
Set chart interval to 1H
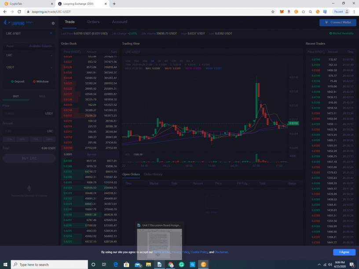(x=153, y=61)
